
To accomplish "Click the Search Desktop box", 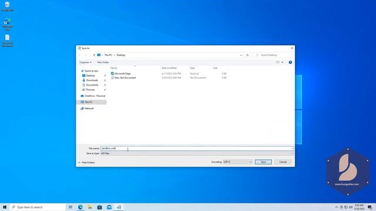I will tap(273, 55).
